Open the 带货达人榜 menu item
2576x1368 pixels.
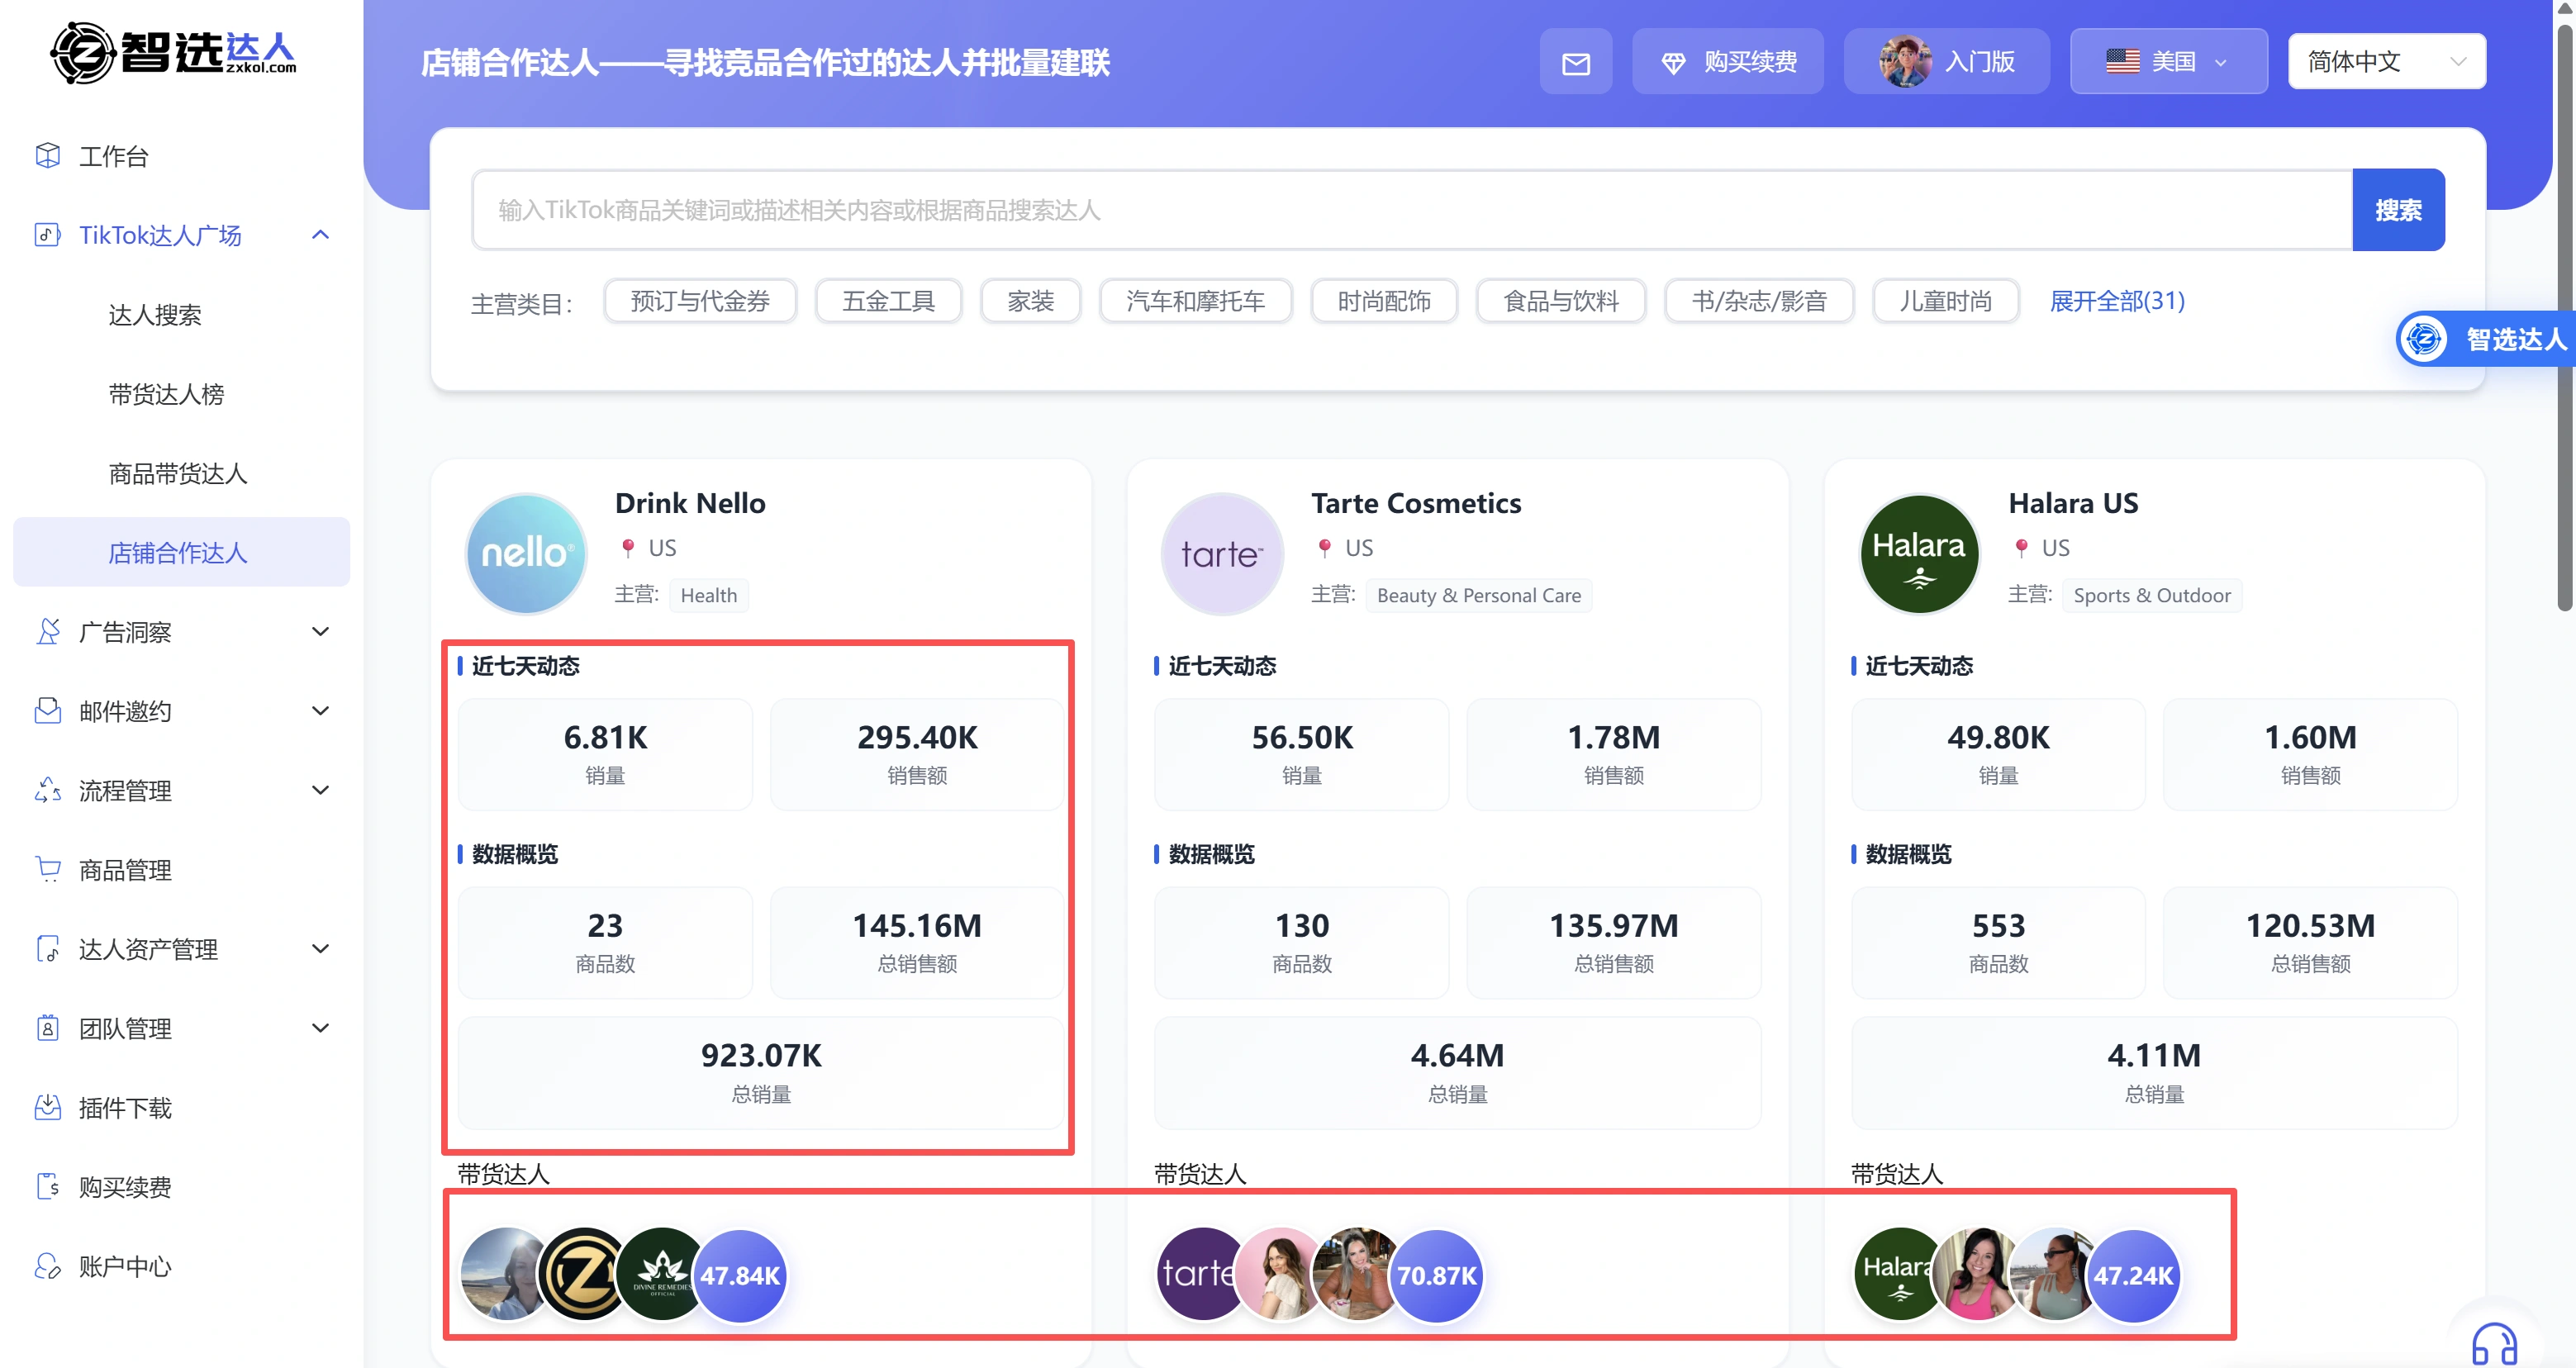[166, 394]
